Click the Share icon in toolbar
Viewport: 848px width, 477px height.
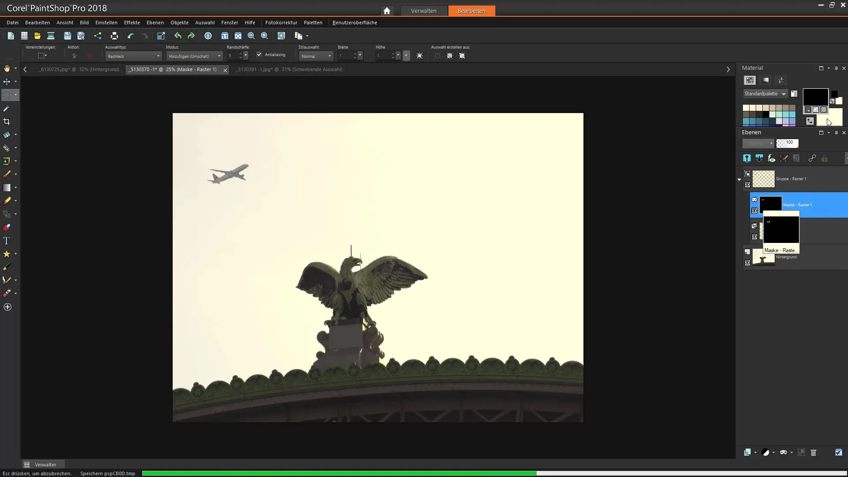pos(98,36)
